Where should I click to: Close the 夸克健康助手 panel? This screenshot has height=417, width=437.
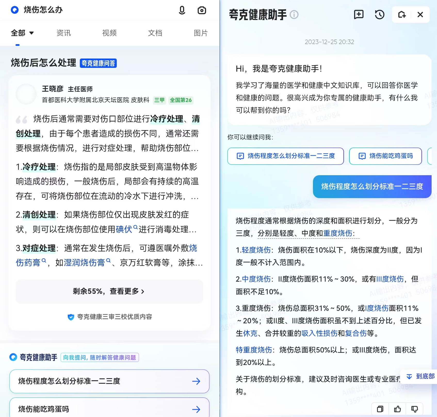[420, 14]
